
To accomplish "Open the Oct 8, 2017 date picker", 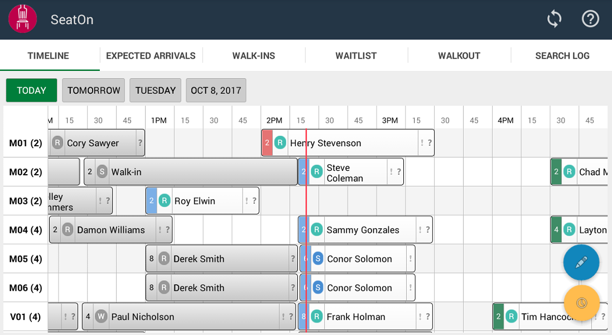I will click(216, 90).
